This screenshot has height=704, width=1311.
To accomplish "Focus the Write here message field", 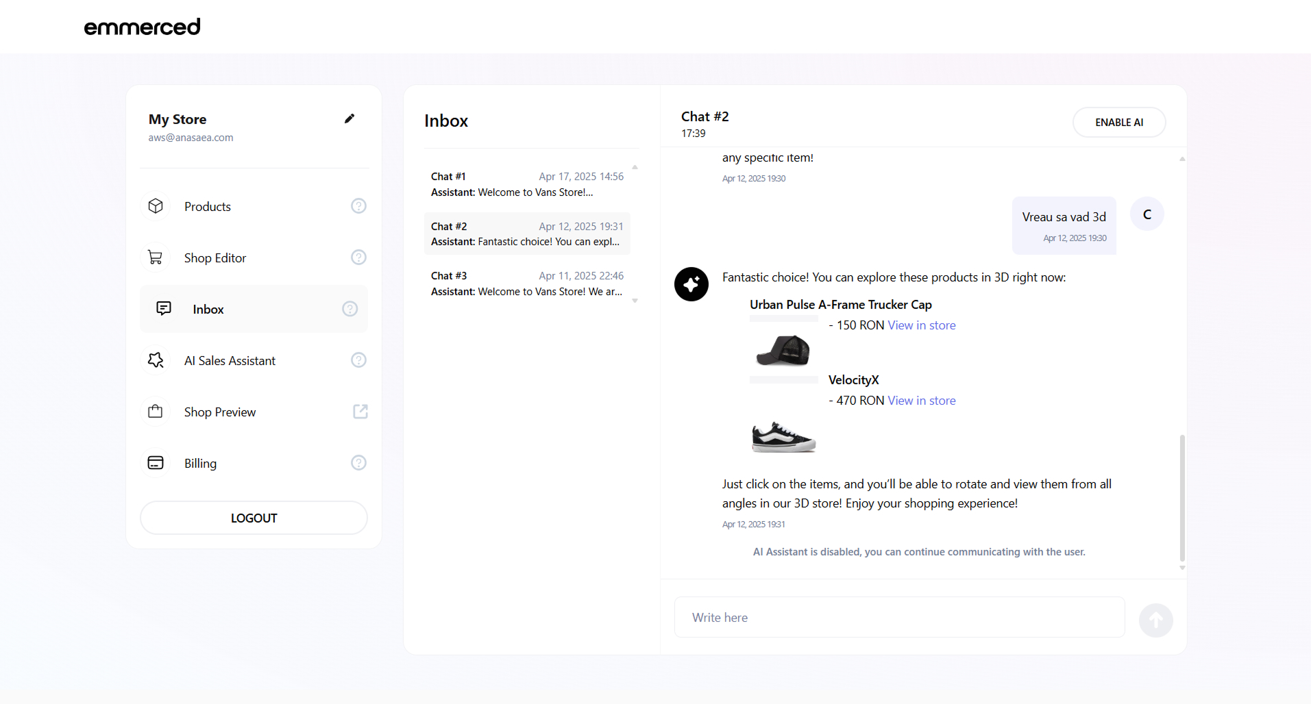I will coord(899,618).
